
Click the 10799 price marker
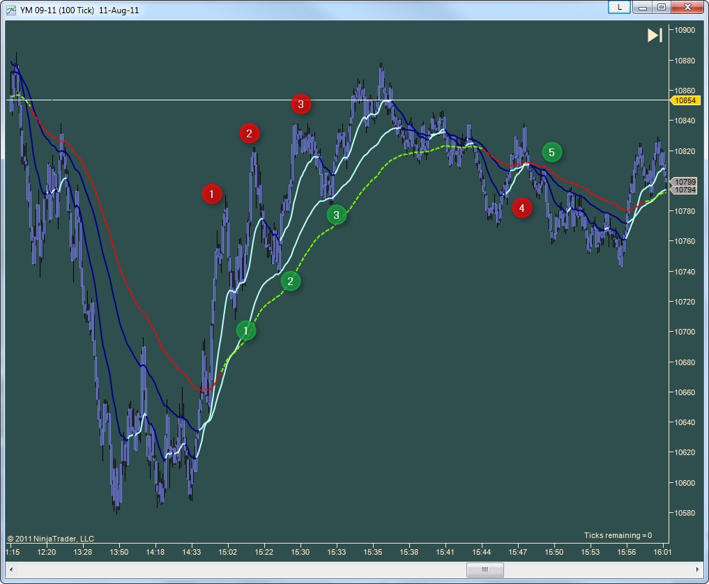685,182
